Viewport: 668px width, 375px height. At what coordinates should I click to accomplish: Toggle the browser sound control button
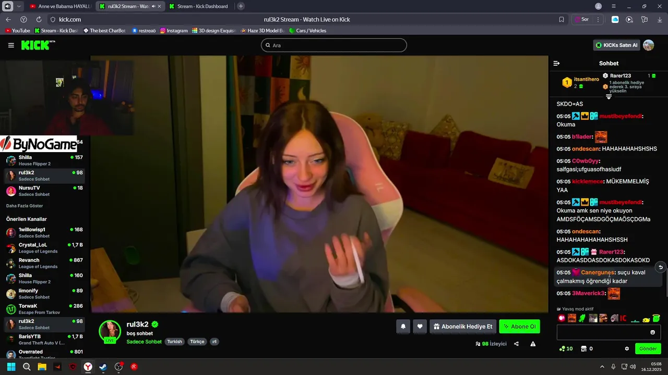7,6
